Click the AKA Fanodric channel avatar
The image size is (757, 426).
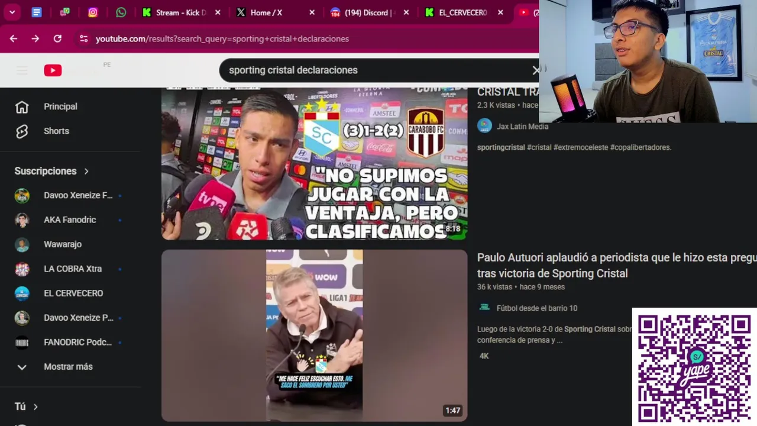coord(22,220)
